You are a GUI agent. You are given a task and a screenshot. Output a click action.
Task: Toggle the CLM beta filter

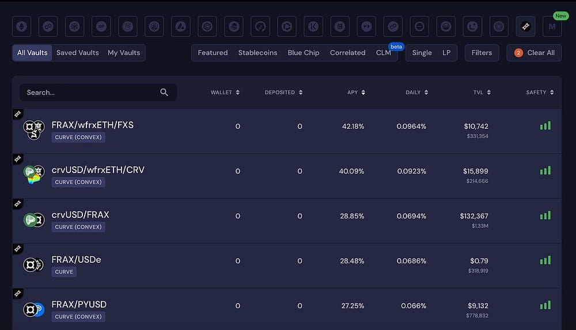click(384, 53)
